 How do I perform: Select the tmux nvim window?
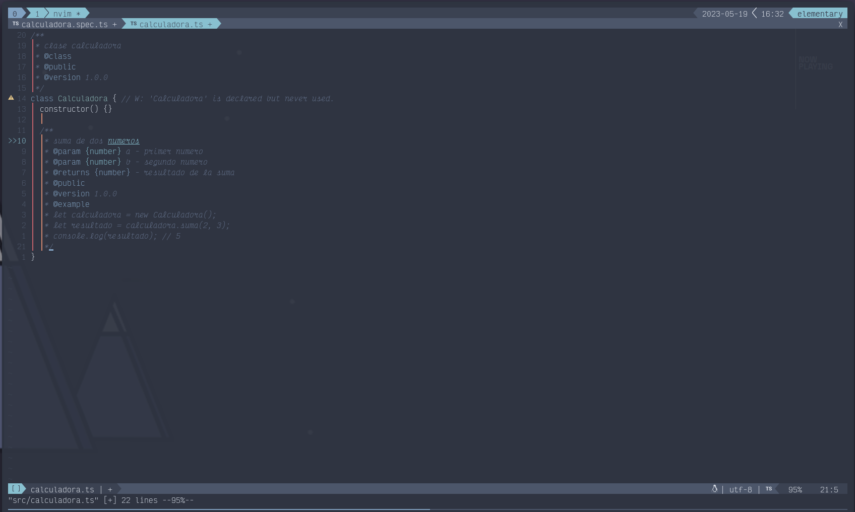click(67, 14)
